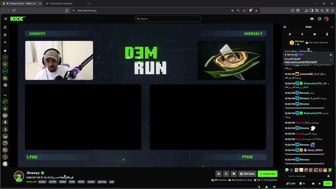Viewport: 336px width, 189px height.
Task: Click the moderator hammer icon in chat toolbar
Action: (x=290, y=34)
